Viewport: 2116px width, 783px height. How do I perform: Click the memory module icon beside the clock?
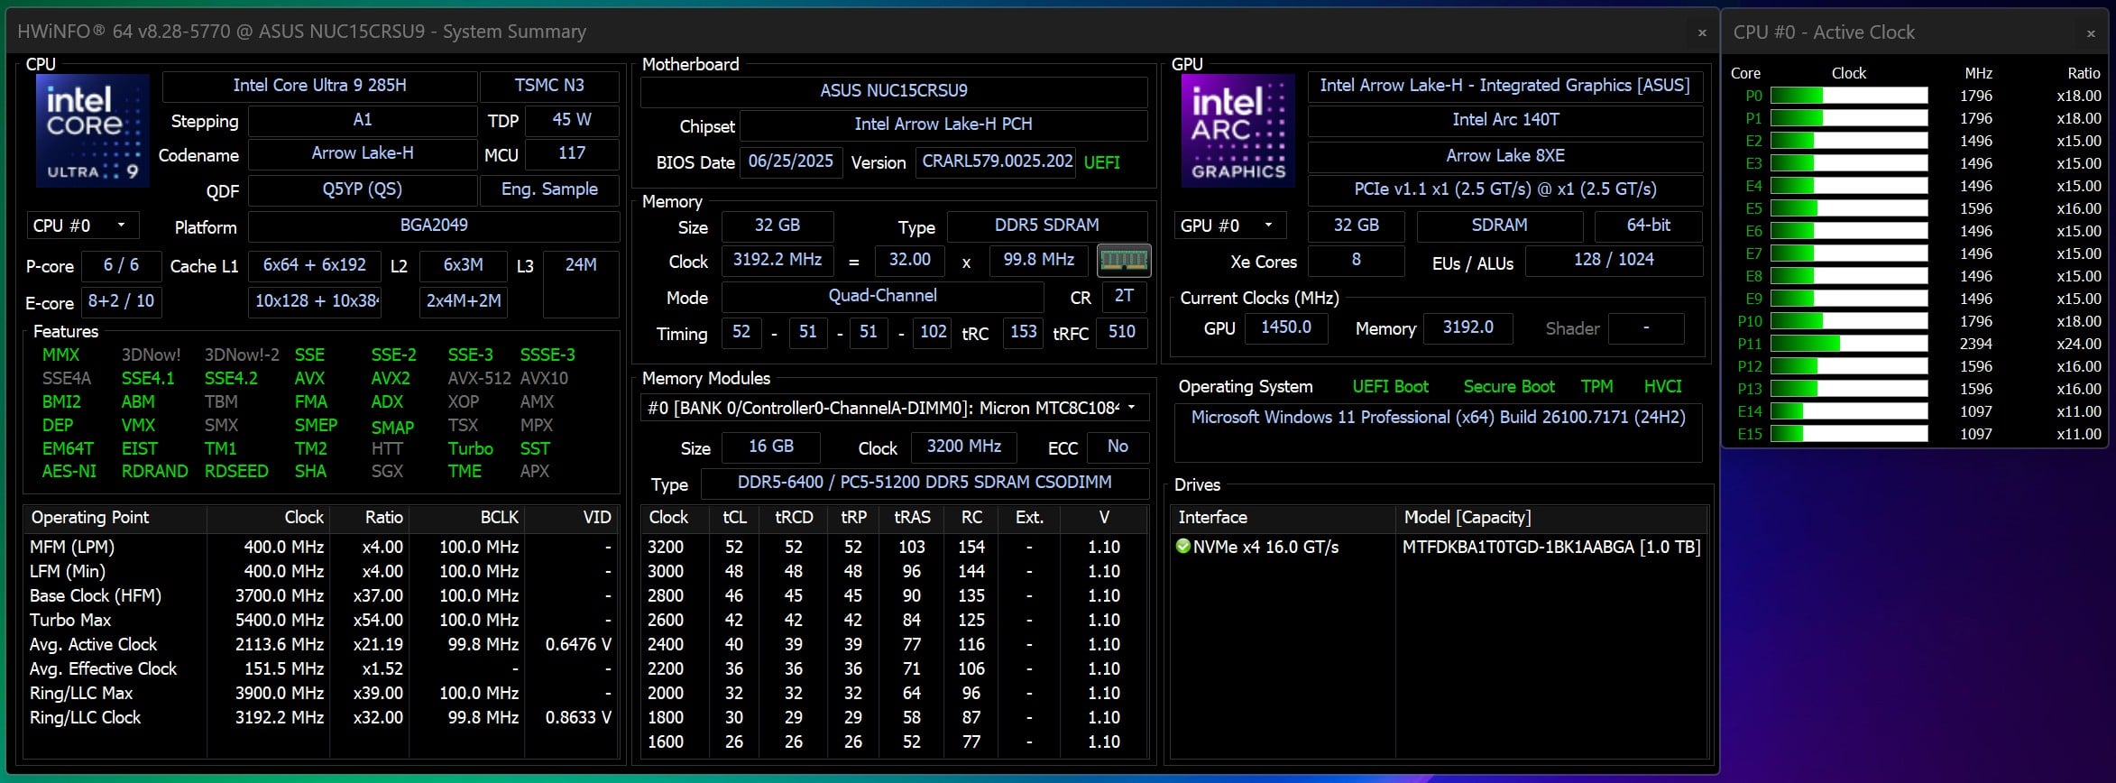point(1123,261)
